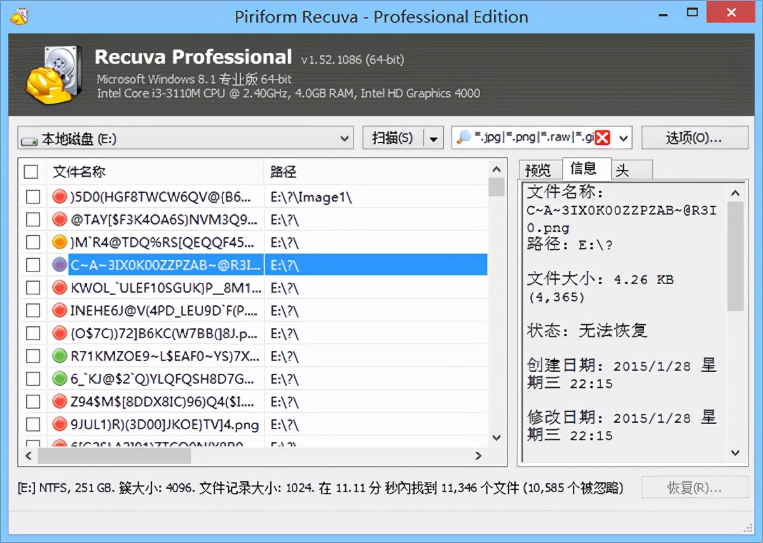Click the red status dot for )5D0(HGF8TWCW6QV

pyautogui.click(x=60, y=197)
